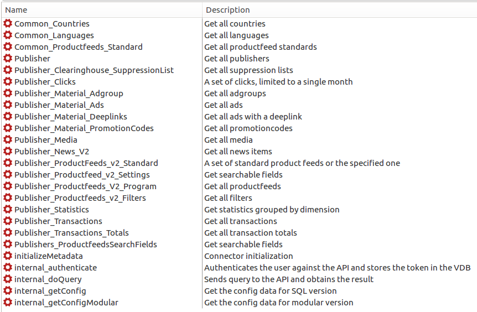
Task: Select Publisher_Clearinghouse_SuppressionList in the list
Action: click(x=94, y=70)
